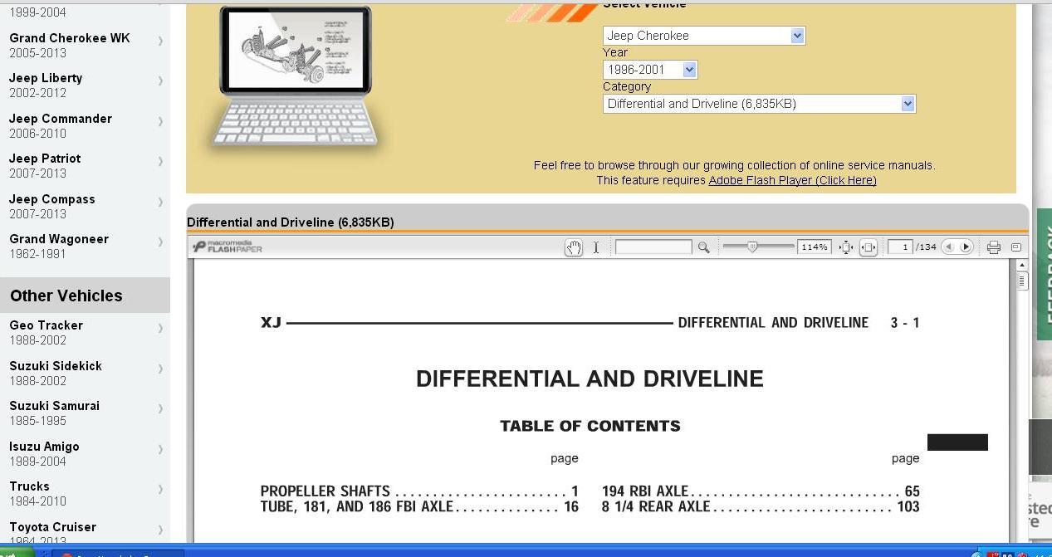Open the green Feedback side tab

click(x=1045, y=274)
